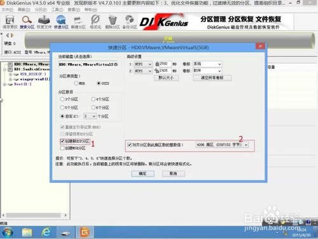Toggle the 对齐分区 sector alignment checkbox
The height and width of the screenshot is (239, 318).
129,145
